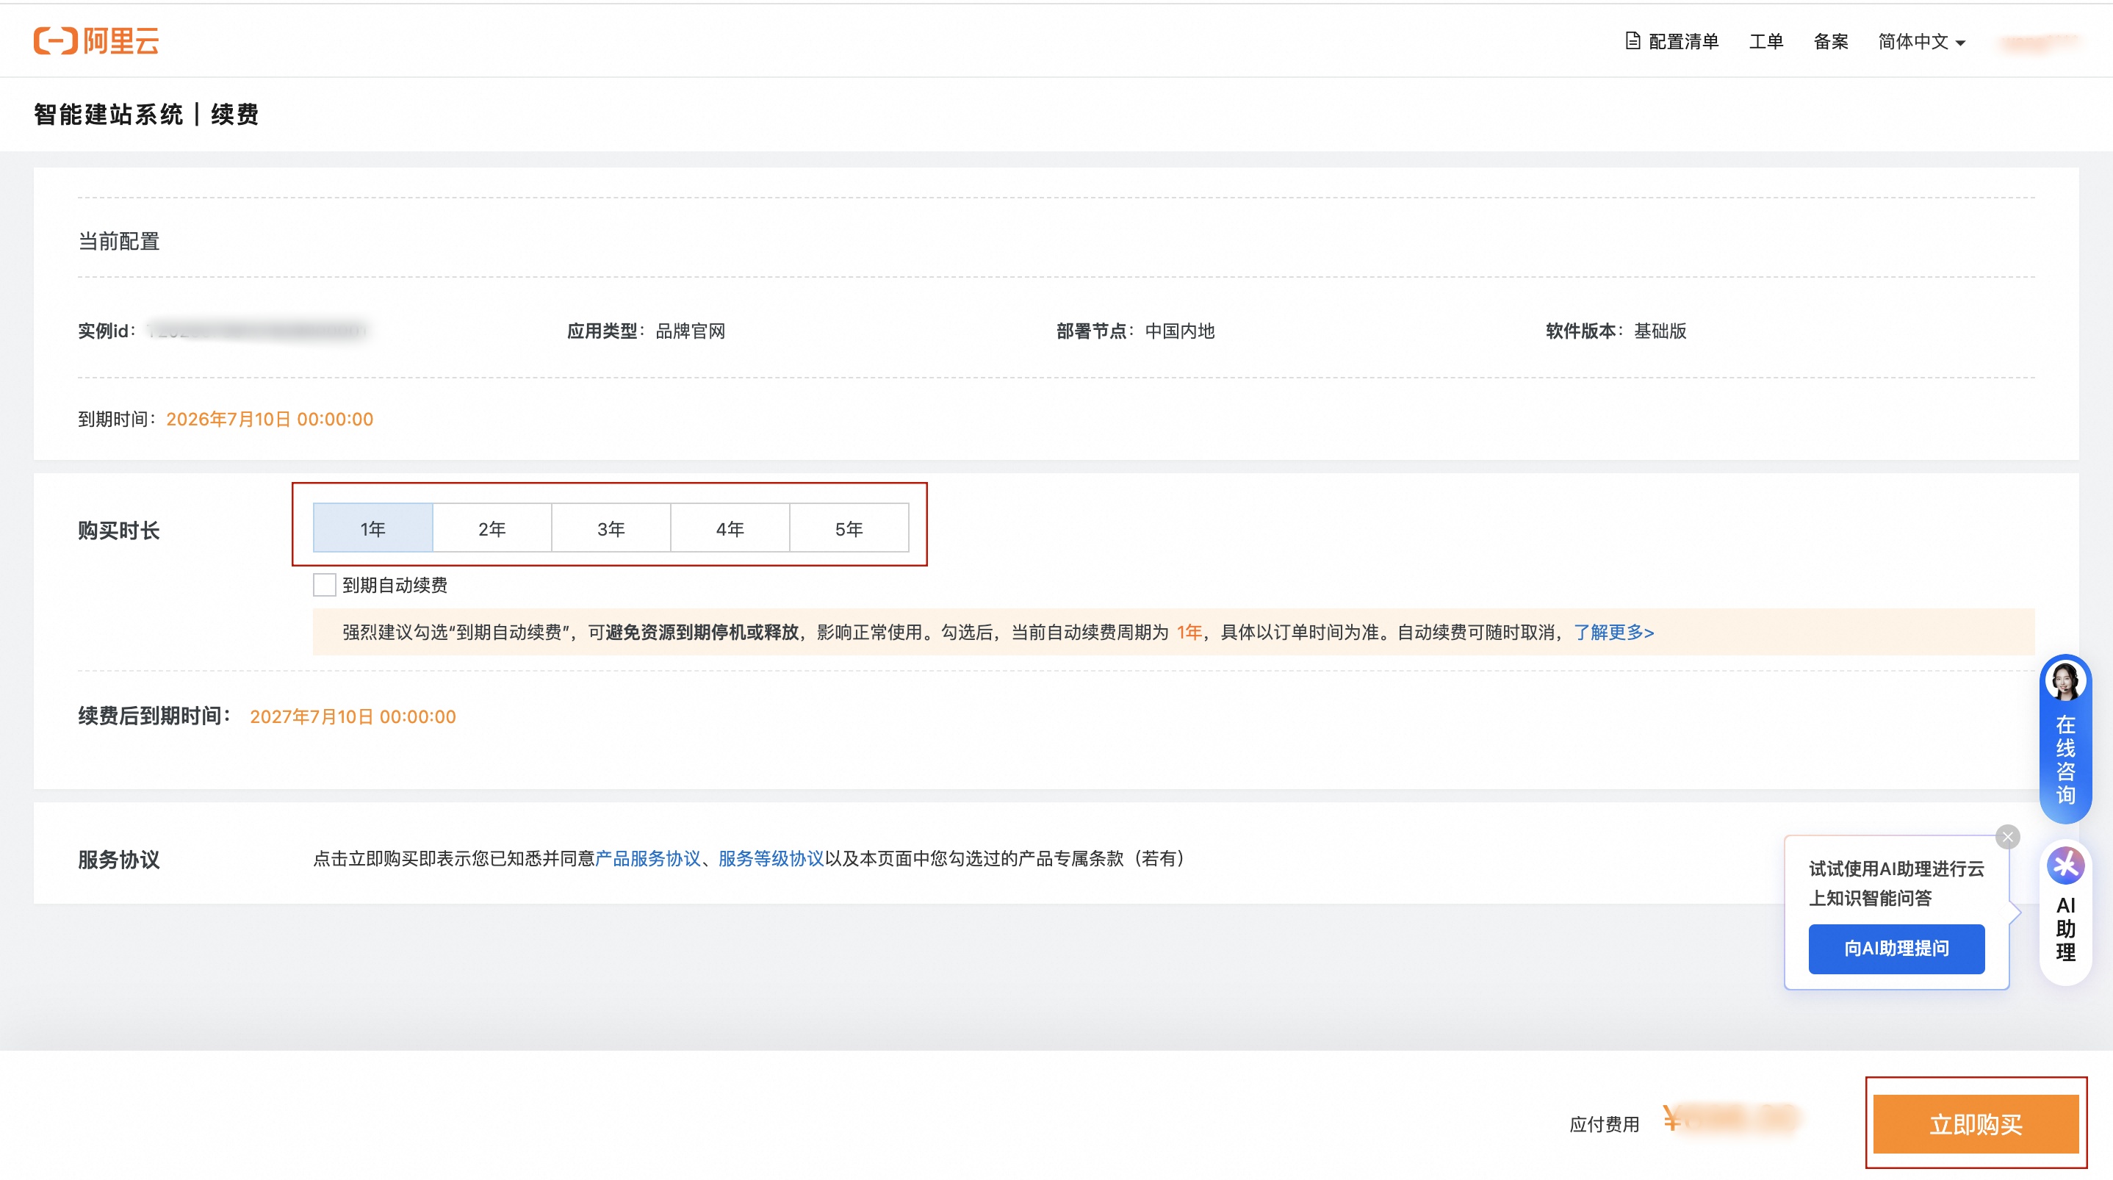Click the 品牌官网 application type value
This screenshot has height=1180, width=2113.
point(691,331)
